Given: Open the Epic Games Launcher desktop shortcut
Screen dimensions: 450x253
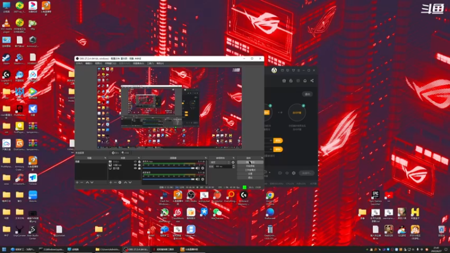Looking at the screenshot, I should click(375, 198).
